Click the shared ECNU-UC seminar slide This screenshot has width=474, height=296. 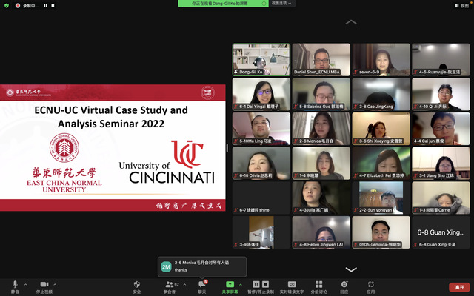(113, 148)
